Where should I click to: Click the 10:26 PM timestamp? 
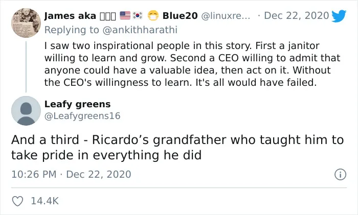point(34,175)
